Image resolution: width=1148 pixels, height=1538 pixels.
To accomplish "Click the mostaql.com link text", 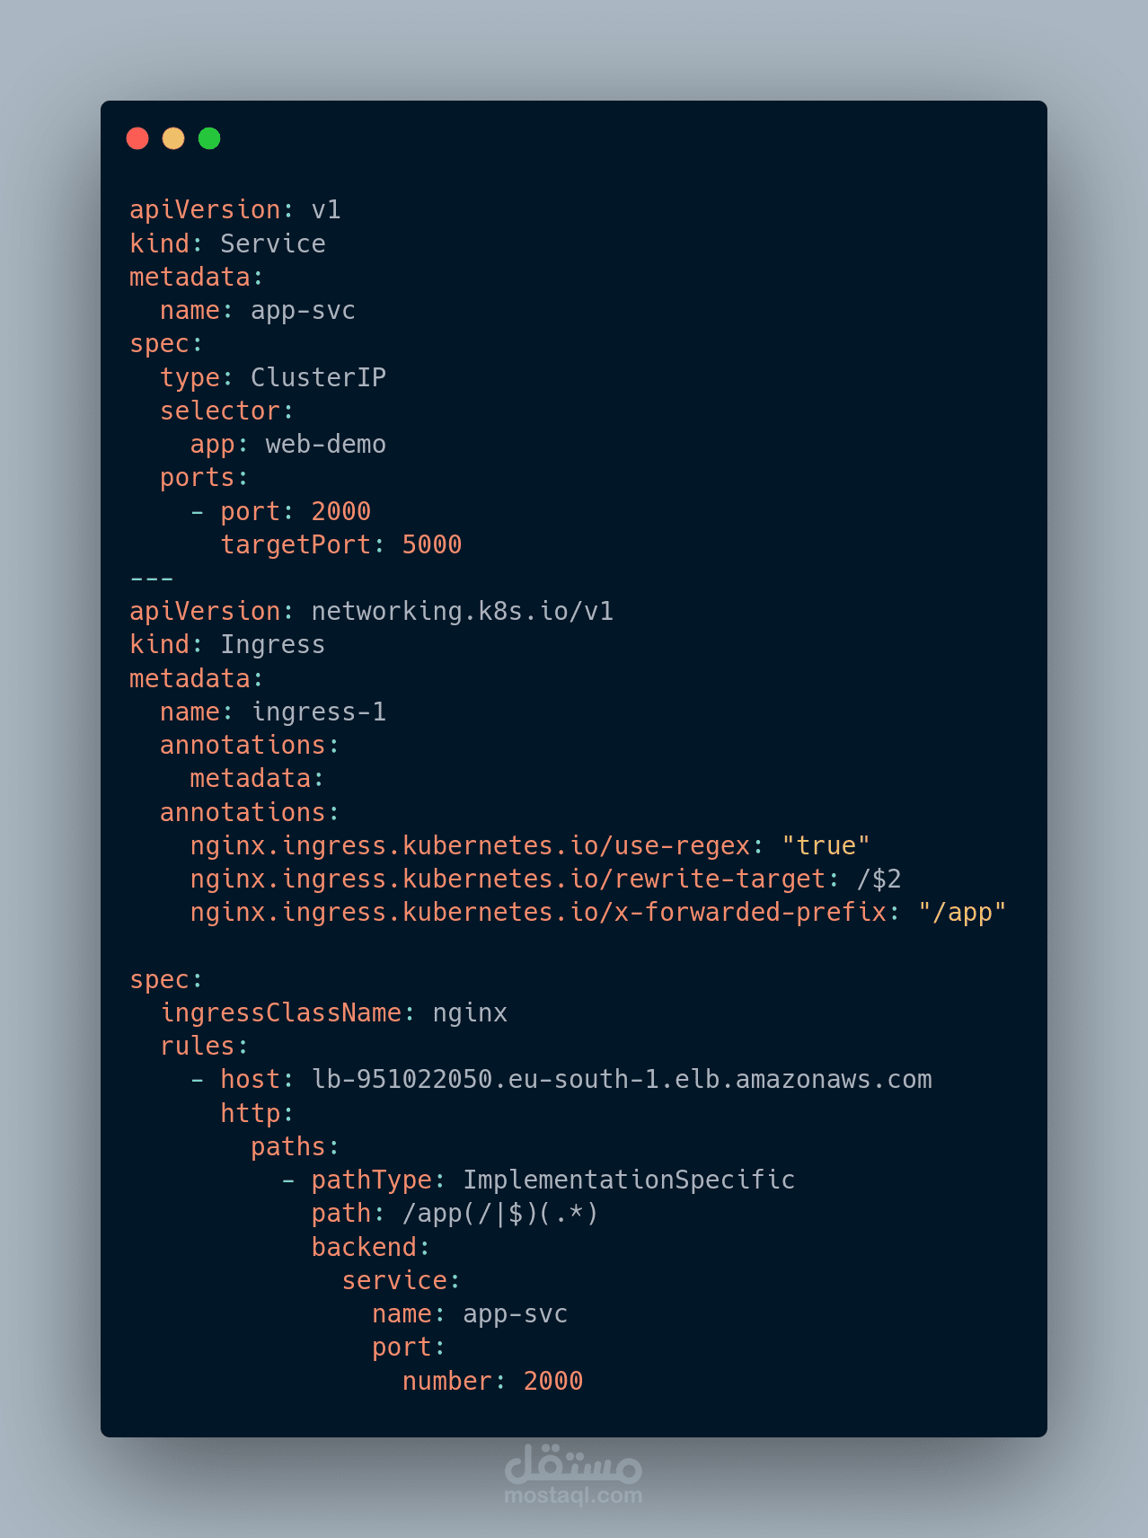I will click(573, 1496).
